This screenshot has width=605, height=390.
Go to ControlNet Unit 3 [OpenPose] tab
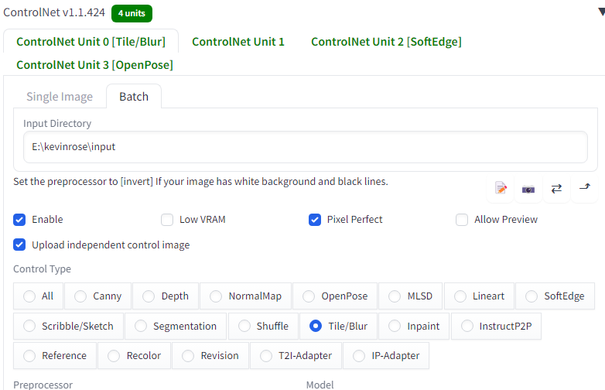tap(94, 65)
